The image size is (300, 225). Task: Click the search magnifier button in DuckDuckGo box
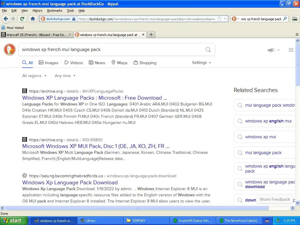(208, 50)
